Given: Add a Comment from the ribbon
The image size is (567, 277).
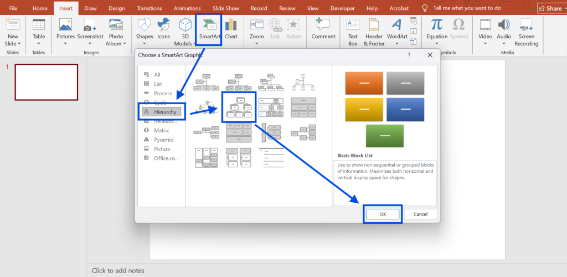Looking at the screenshot, I should 323,30.
